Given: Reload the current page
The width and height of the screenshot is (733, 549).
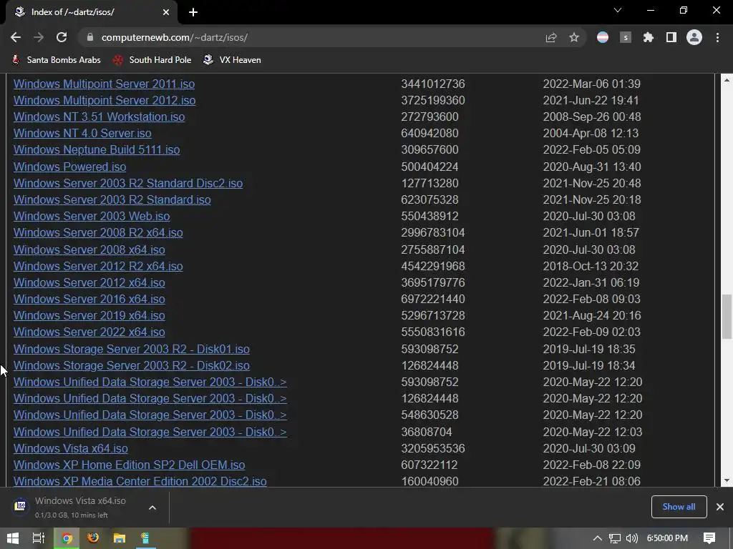Looking at the screenshot, I should [x=62, y=37].
